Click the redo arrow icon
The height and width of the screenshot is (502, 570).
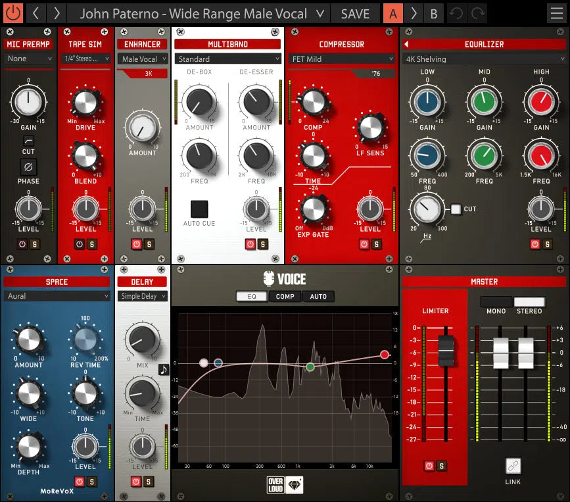(477, 13)
